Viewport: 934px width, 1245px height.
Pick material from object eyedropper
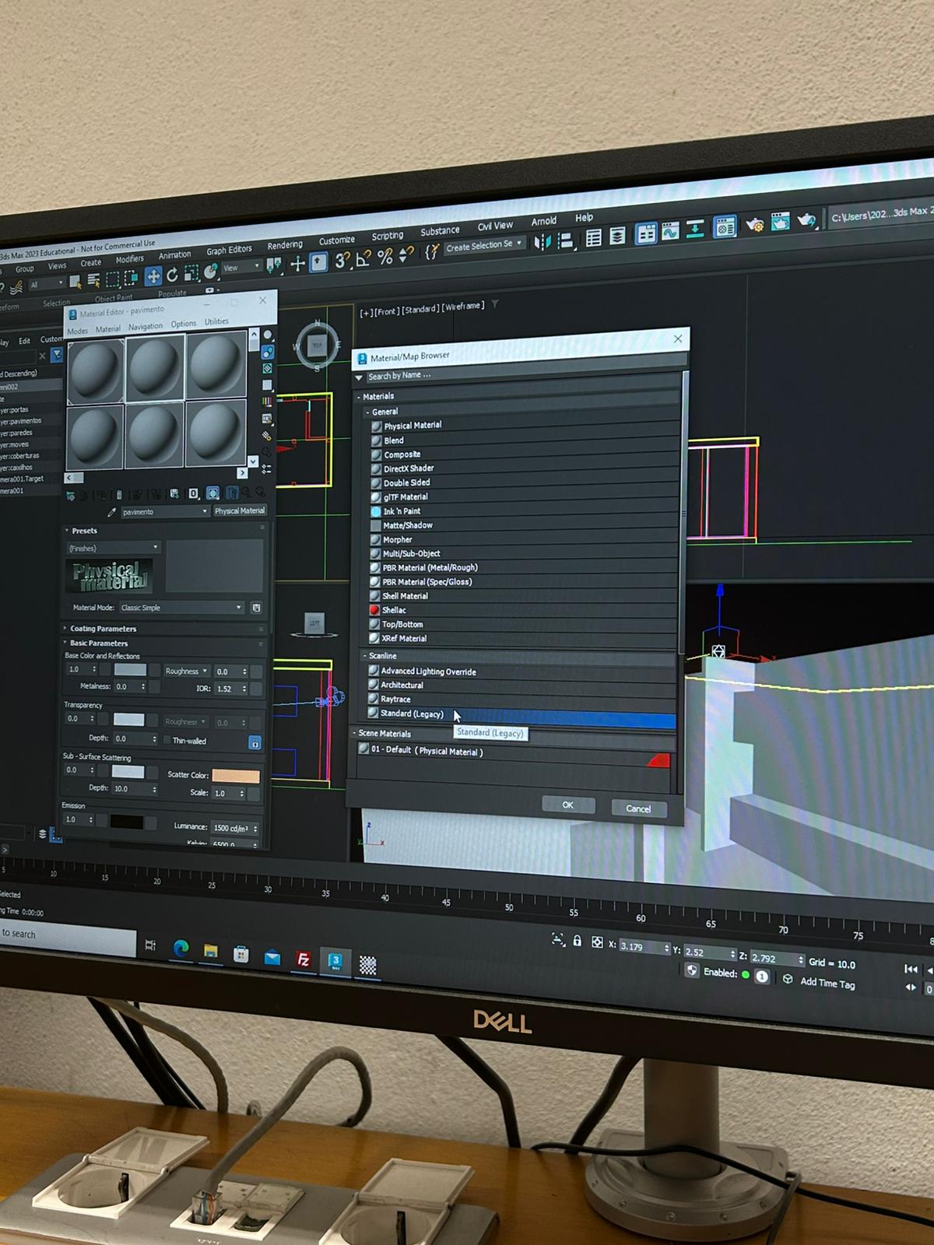(x=111, y=512)
